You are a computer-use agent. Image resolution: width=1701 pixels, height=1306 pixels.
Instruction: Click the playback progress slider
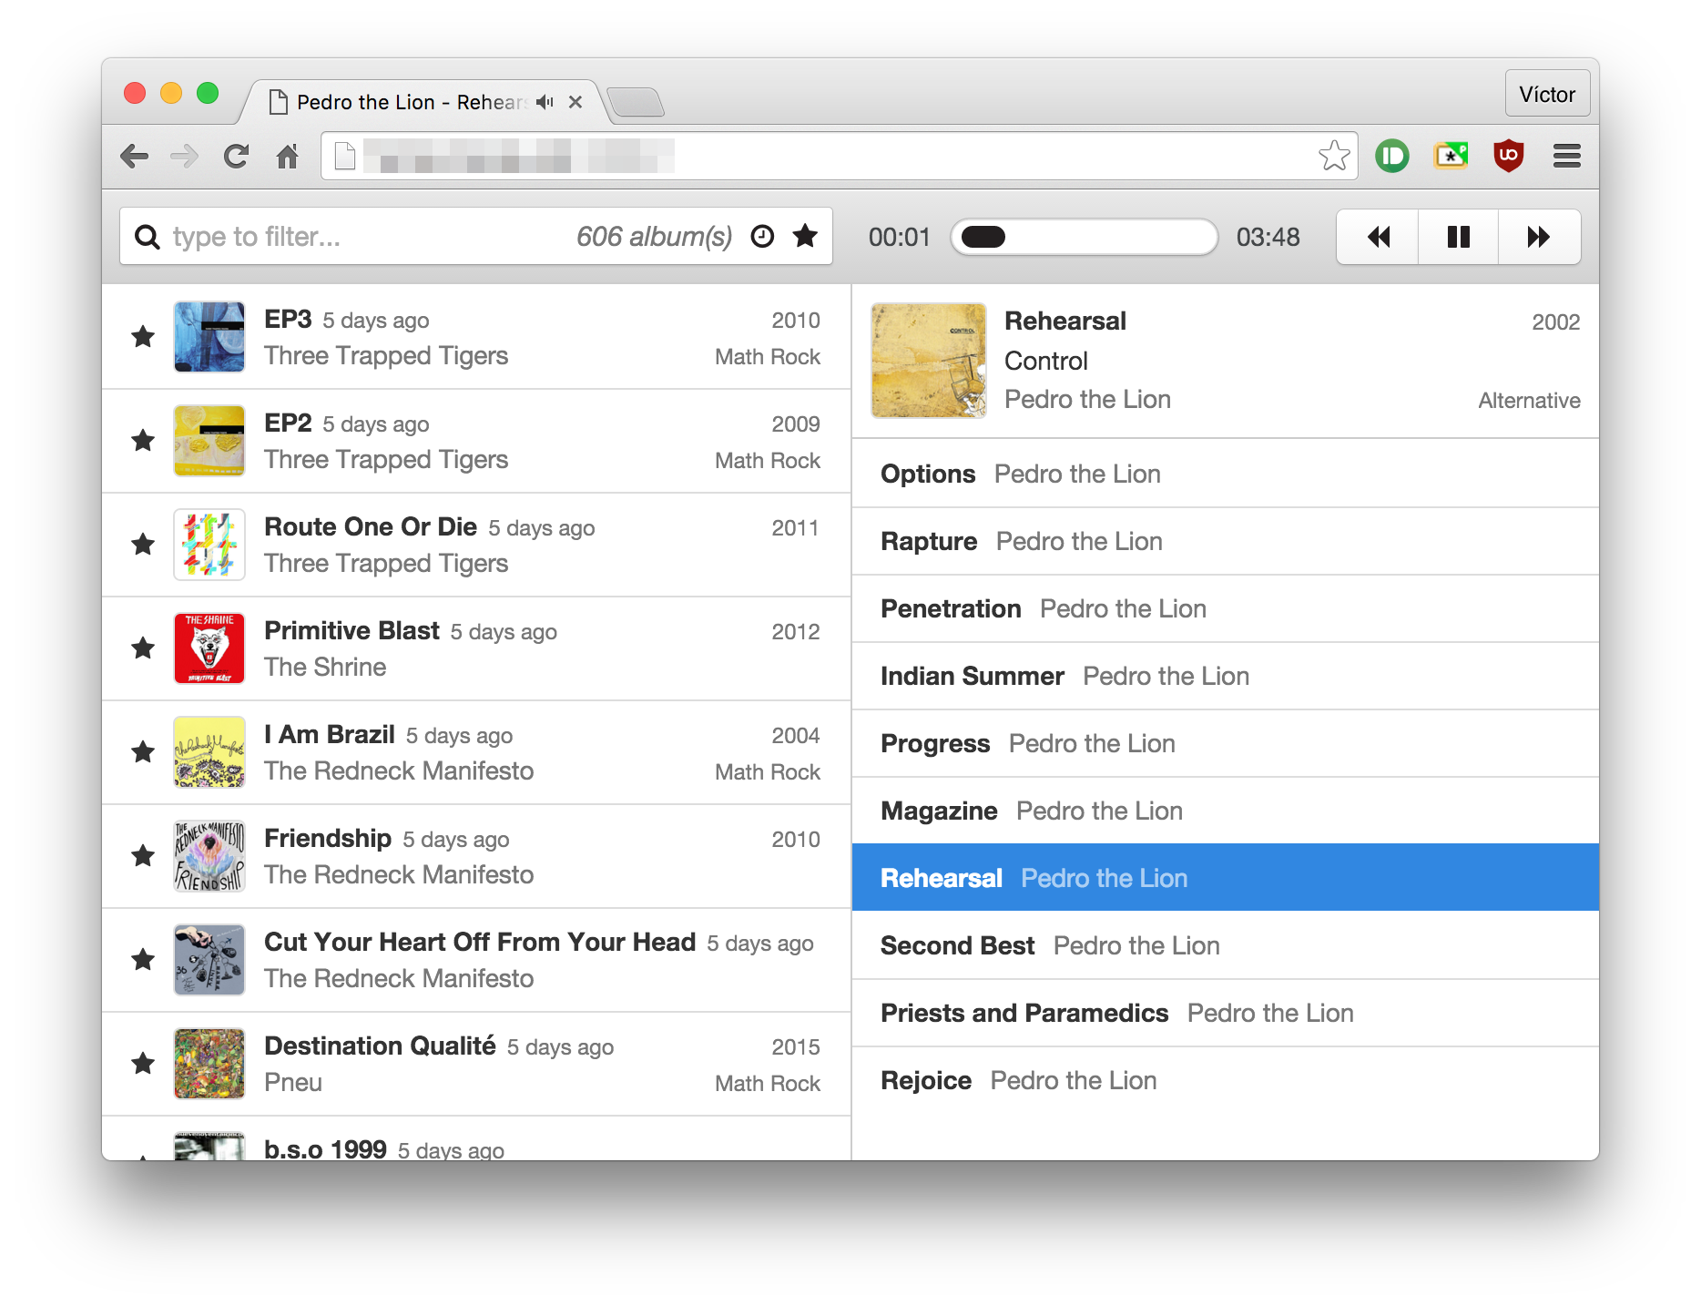point(1084,237)
